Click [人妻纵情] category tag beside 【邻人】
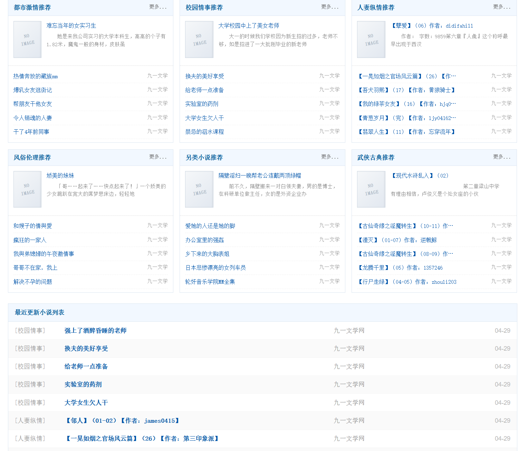 30,421
